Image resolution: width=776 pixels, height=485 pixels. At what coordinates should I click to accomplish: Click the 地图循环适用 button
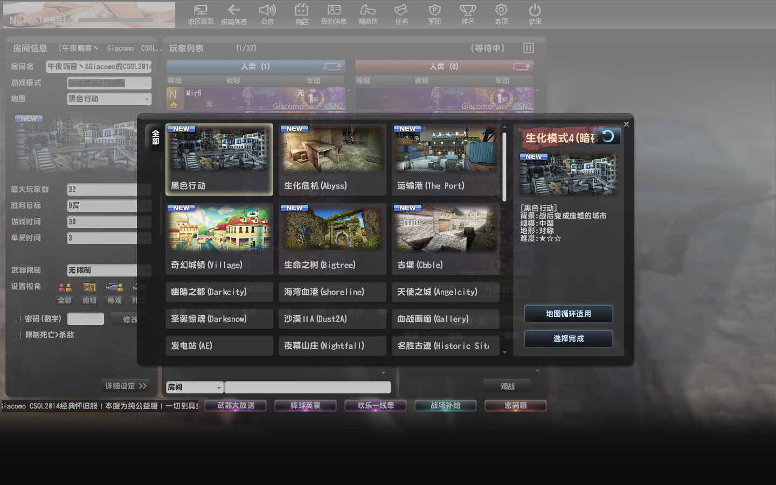click(568, 314)
